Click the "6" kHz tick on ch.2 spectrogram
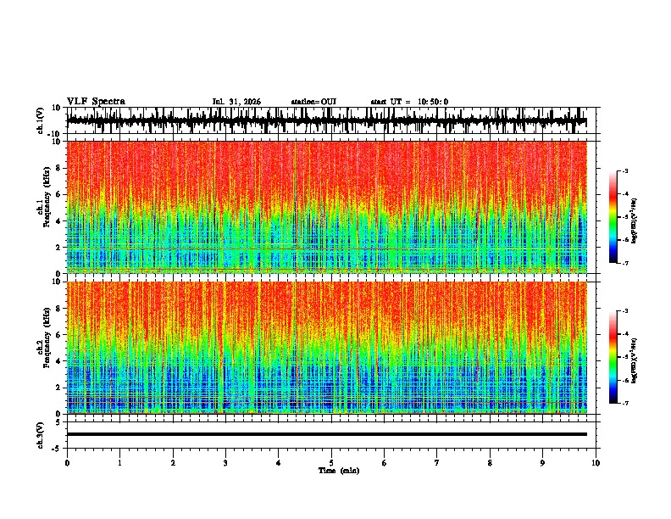671x519 pixels. pyautogui.click(x=58, y=335)
